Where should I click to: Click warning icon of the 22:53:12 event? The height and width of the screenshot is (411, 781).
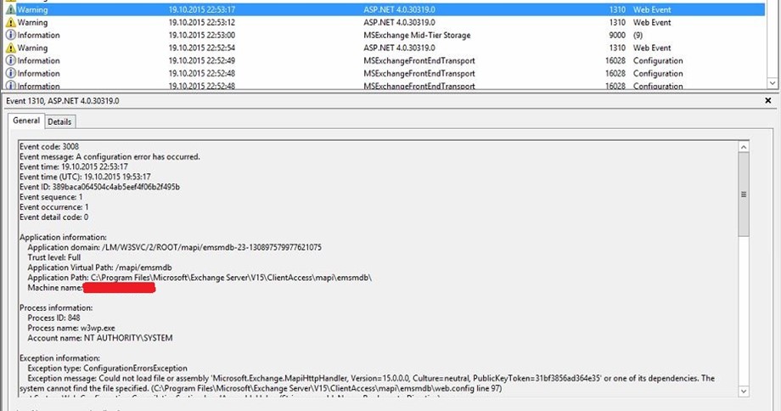coord(10,22)
